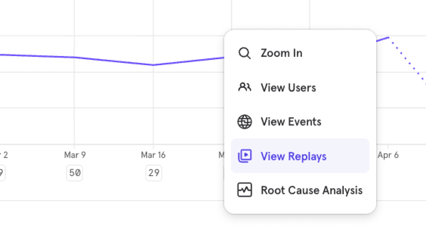Click the line's low point above Mar 16
The image size is (426, 239).
153,65
